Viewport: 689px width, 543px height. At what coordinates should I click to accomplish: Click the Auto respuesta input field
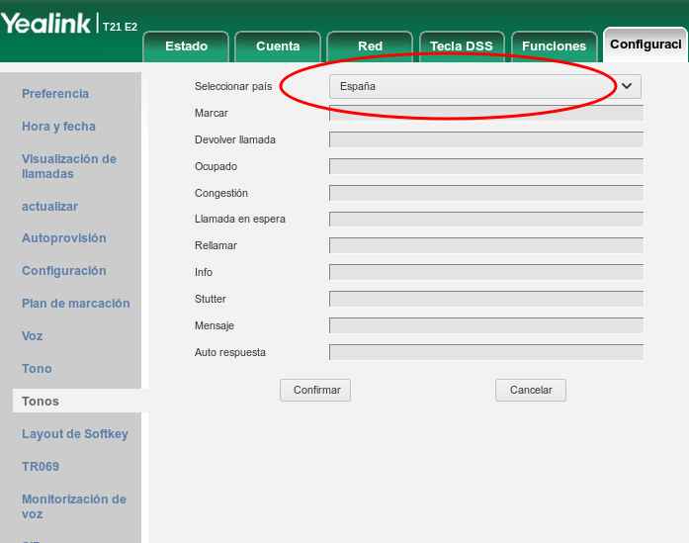(x=484, y=352)
